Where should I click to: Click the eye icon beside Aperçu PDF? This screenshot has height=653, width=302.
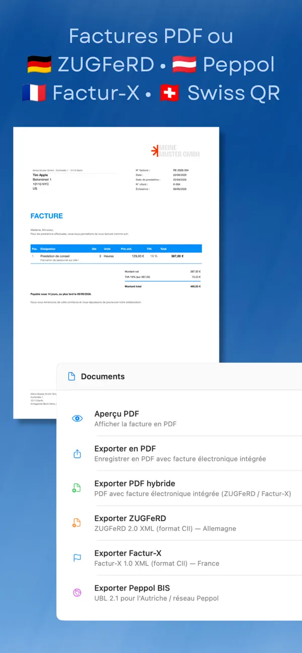point(77,418)
